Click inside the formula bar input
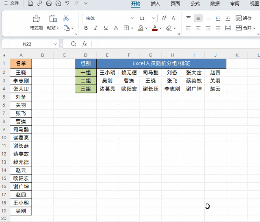The width and height of the screenshot is (260, 222). [x=176, y=44]
